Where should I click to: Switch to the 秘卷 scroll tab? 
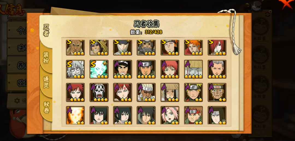pos(46,107)
